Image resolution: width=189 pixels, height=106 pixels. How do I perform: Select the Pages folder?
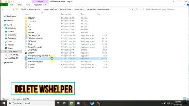tap(30, 27)
